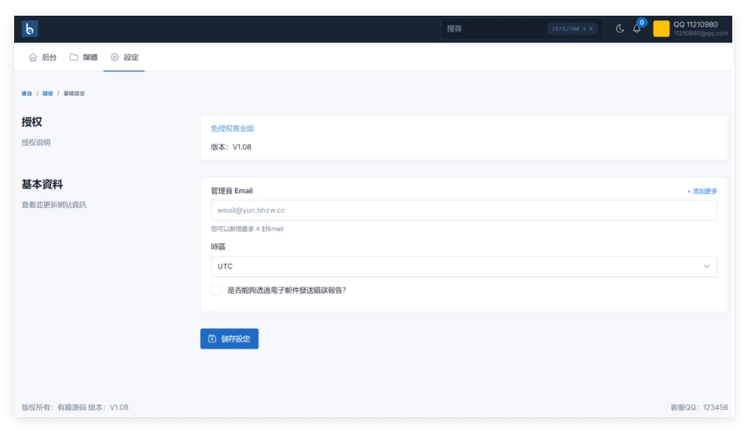Expand timezone list using the chevron arrow
The height and width of the screenshot is (431, 748).
tap(706, 266)
